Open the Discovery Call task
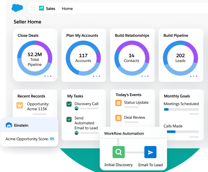This screenshot has width=208, height=172. pyautogui.click(x=87, y=104)
